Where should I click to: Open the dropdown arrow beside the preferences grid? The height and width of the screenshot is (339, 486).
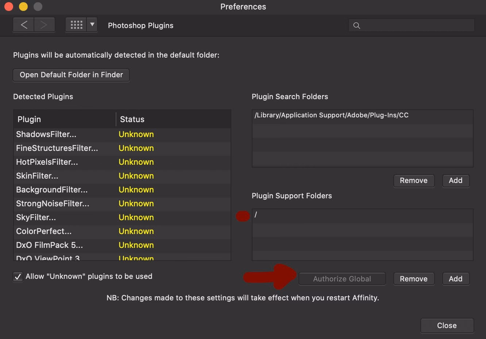tap(92, 24)
